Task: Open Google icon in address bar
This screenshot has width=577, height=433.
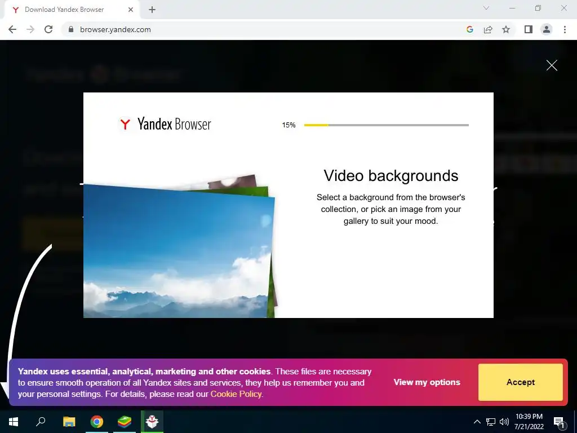Action: click(x=470, y=29)
